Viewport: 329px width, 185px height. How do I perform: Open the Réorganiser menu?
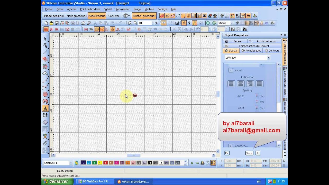(x=123, y=9)
